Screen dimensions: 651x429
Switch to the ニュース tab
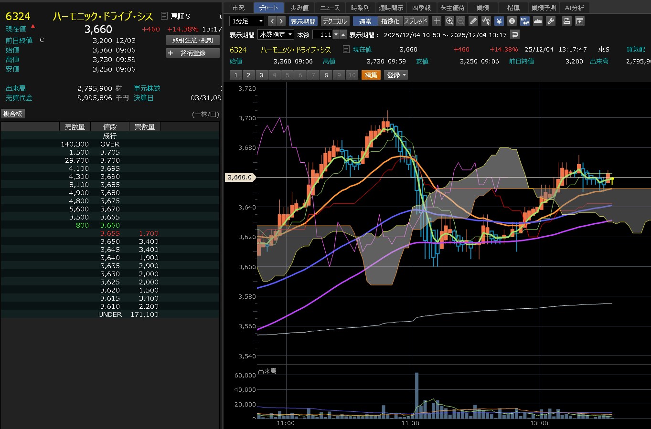(x=330, y=8)
